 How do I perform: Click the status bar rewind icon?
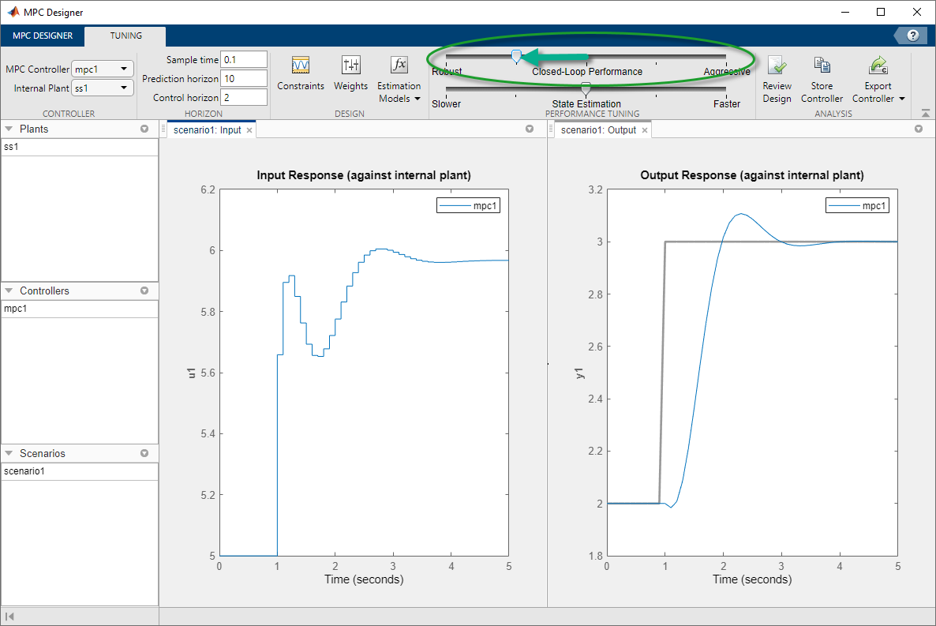click(x=9, y=617)
